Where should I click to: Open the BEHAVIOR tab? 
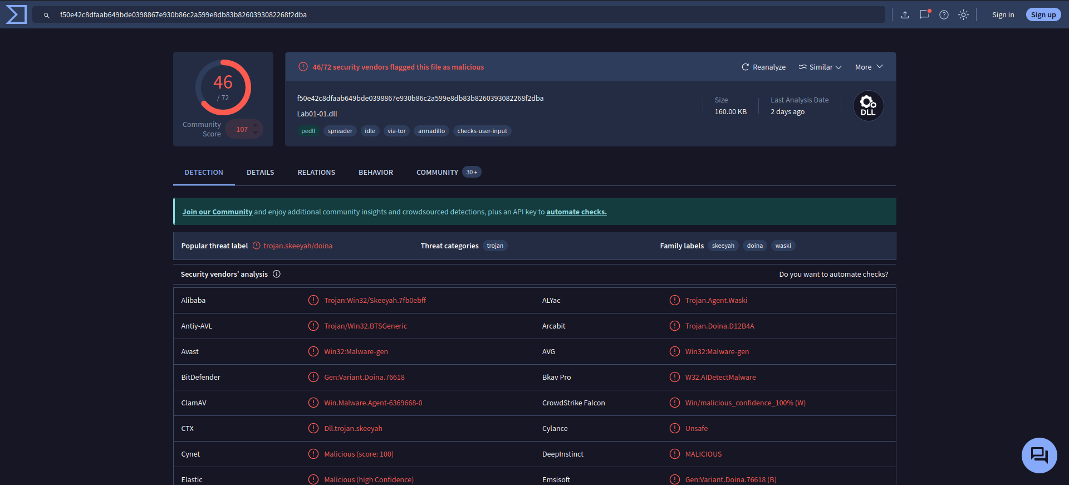tap(376, 173)
